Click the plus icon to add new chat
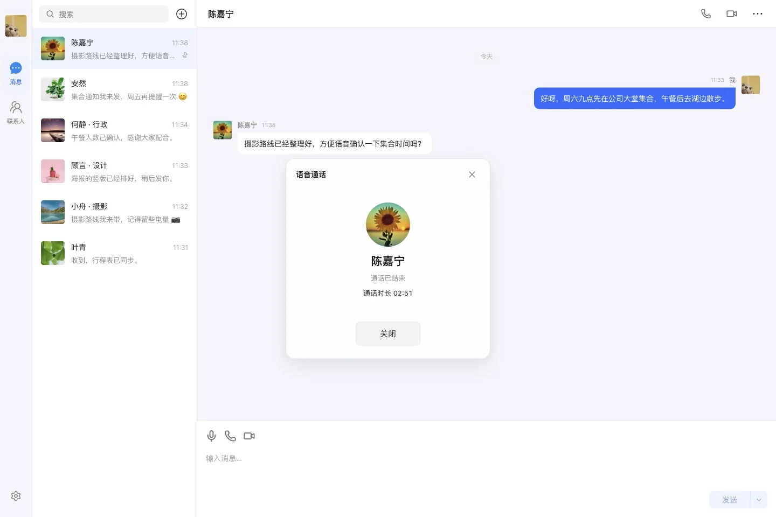Image resolution: width=776 pixels, height=517 pixels. click(182, 14)
